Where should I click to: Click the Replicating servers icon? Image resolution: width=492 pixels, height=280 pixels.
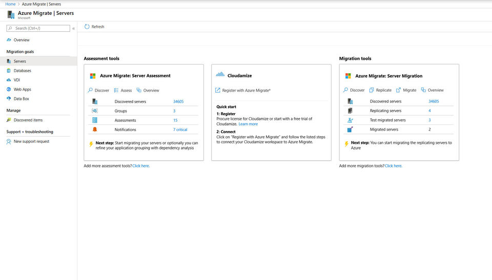pyautogui.click(x=350, y=111)
